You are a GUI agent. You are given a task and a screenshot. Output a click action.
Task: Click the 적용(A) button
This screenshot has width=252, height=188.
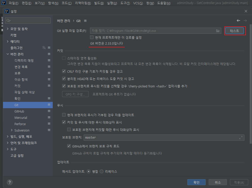coord(239,182)
